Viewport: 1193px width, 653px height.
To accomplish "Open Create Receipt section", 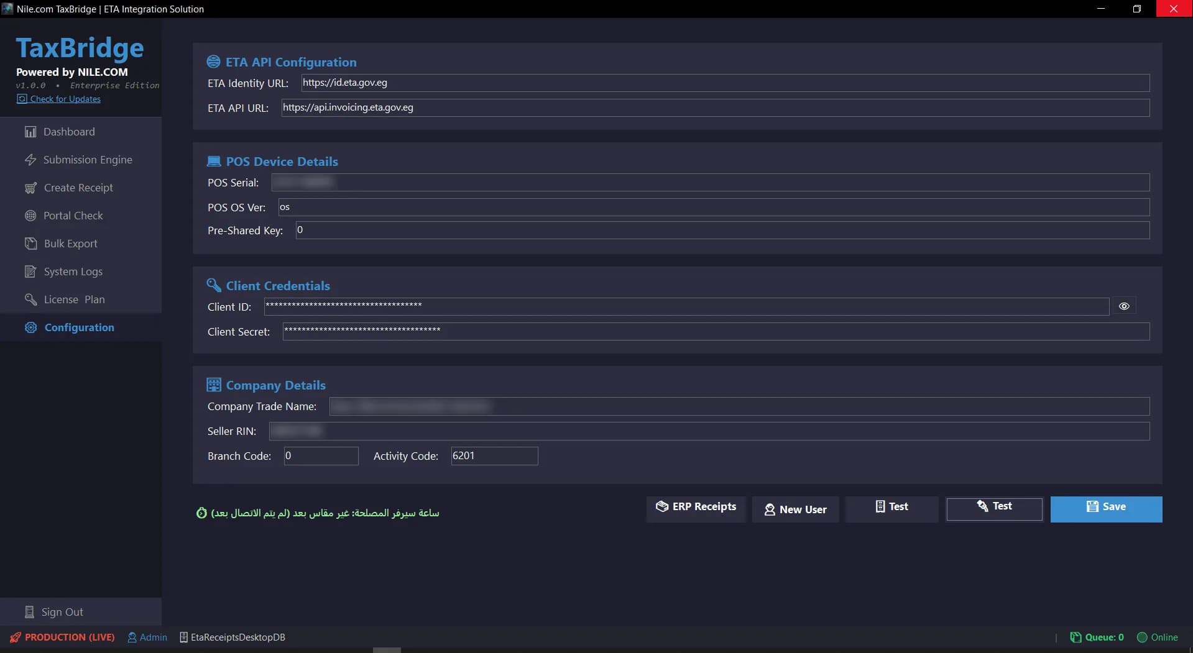I will (x=81, y=188).
